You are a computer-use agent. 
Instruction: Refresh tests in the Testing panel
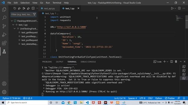tap(15, 8)
